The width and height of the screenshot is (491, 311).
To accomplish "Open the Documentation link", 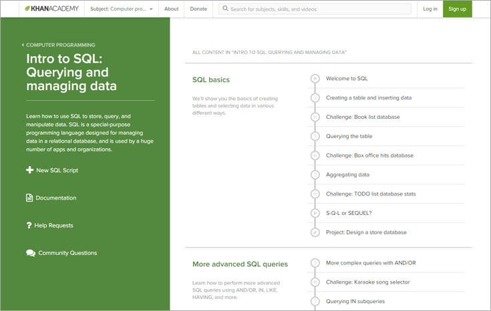I will point(55,198).
